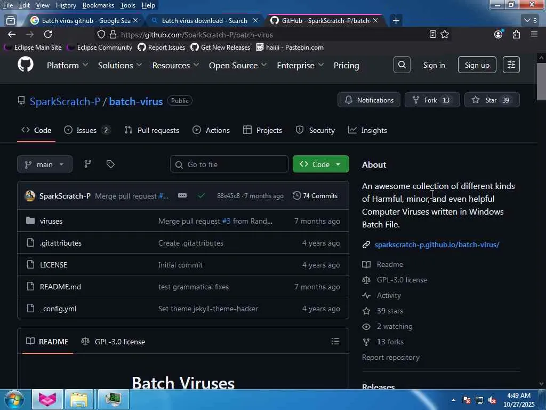Open the main branch selector dropdown
546x410 pixels.
(45, 164)
